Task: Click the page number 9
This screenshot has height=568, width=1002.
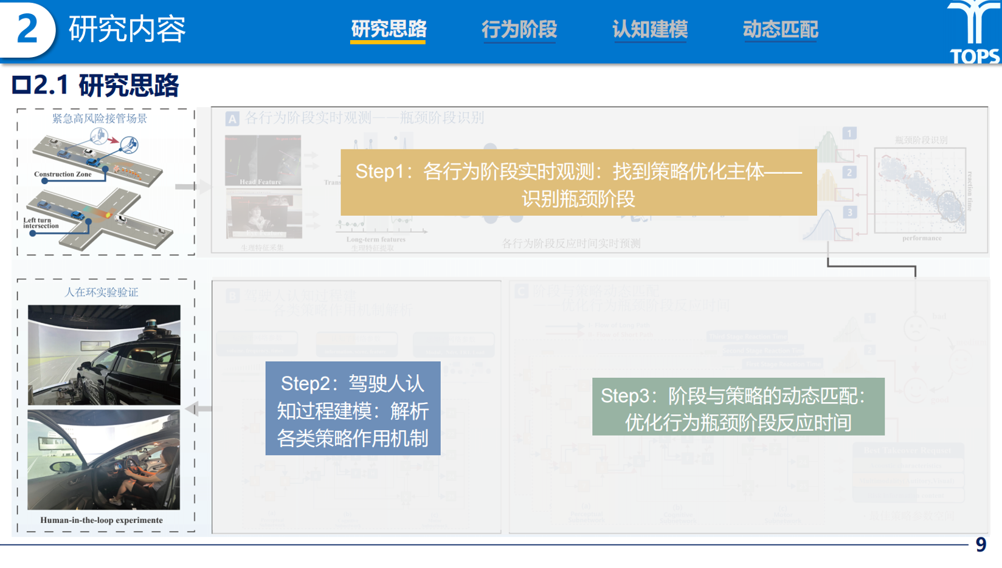Action: (980, 544)
